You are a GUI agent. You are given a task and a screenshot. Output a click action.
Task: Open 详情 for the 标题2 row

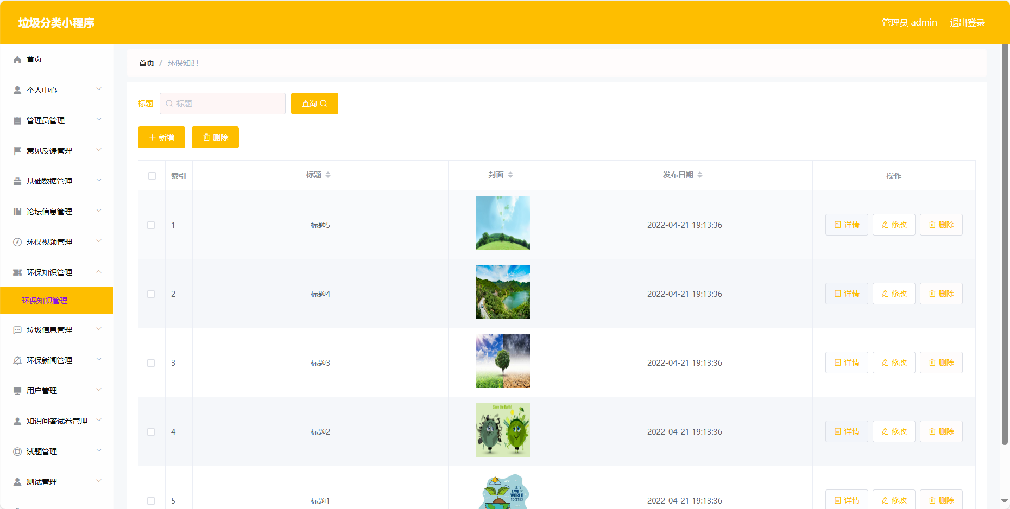(847, 431)
